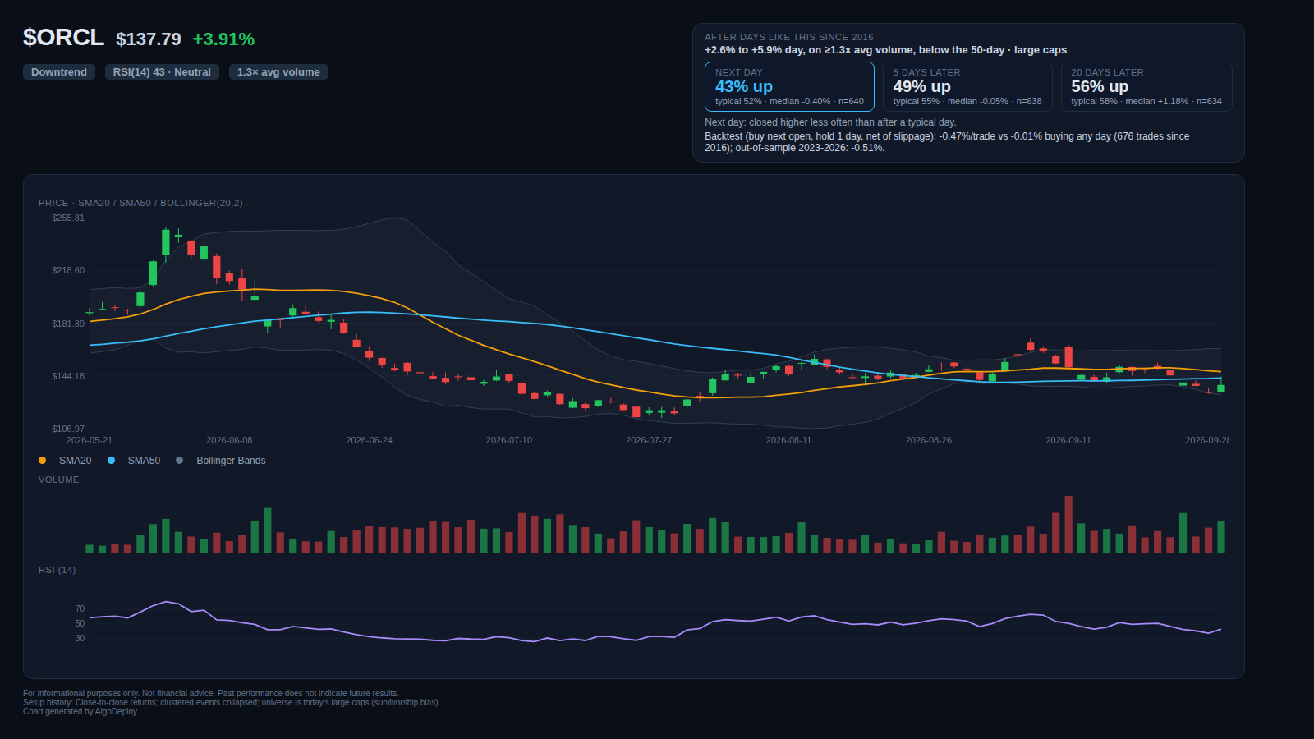
Task: Click typical 58% · median +1.18% · n=634 text
Action: 1146,102
